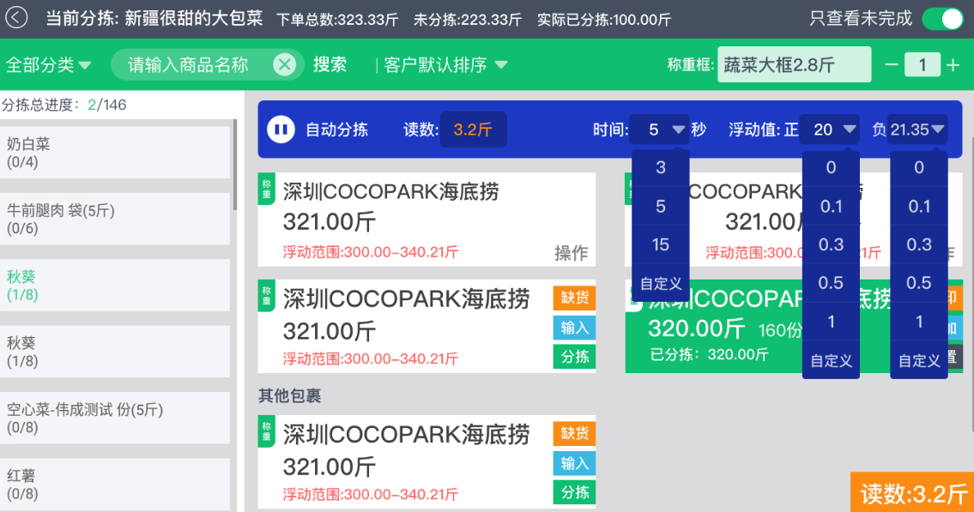Select 0.1 in negative float menu
This screenshot has width=974, height=512.
pos(919,206)
